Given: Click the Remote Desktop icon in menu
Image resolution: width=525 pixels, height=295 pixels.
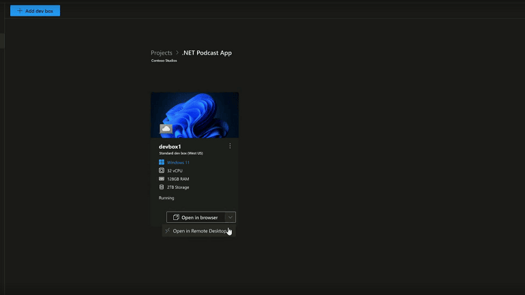Looking at the screenshot, I should (168, 231).
